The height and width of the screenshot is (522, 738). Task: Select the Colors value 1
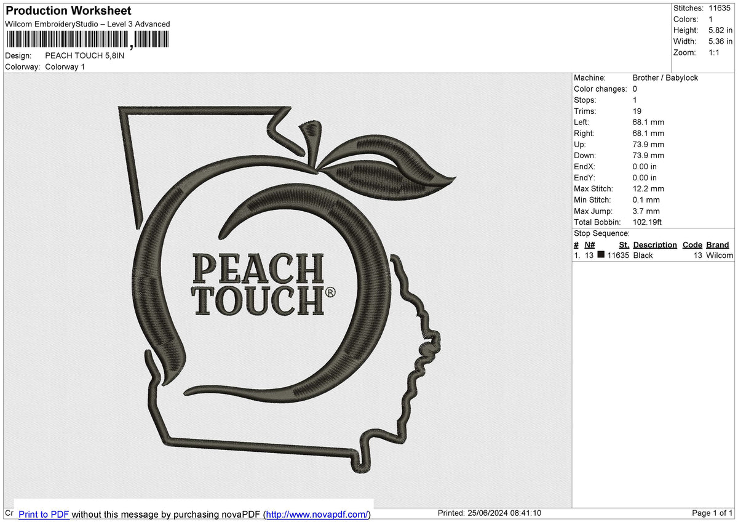711,19
